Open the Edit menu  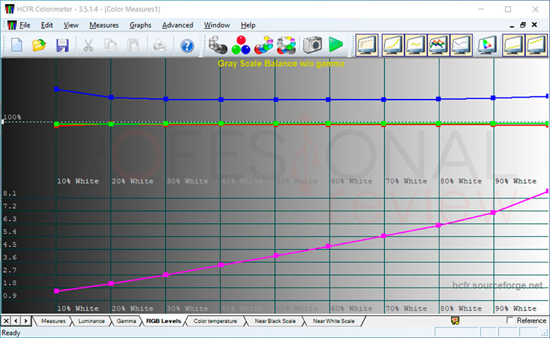click(47, 25)
